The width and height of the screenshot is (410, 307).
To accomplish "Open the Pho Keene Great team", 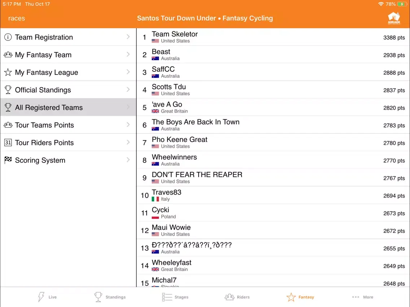I will click(x=273, y=143).
